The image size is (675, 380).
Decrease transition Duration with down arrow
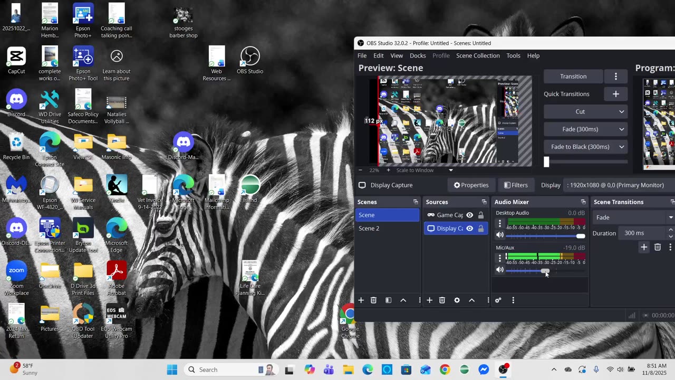(x=671, y=236)
